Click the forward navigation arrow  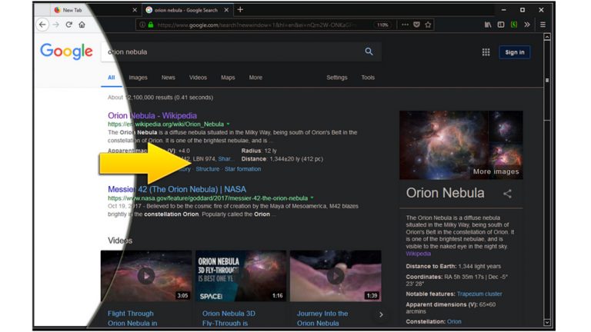point(55,25)
